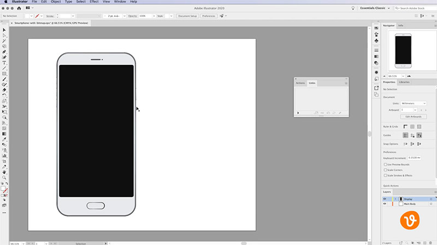
Task: Open the Stroke panel icon in dock
Action: click(376, 50)
